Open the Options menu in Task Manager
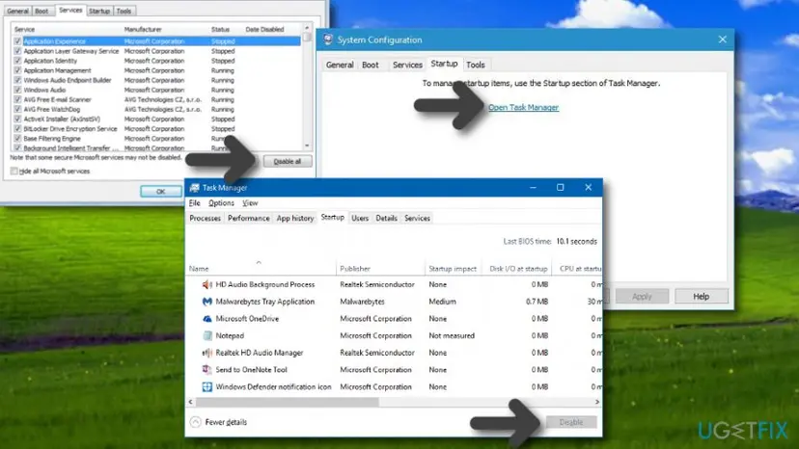The image size is (799, 449). pos(221,203)
